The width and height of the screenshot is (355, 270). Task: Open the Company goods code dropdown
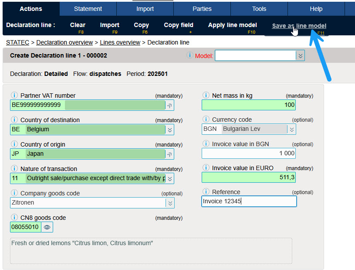pyautogui.click(x=169, y=203)
